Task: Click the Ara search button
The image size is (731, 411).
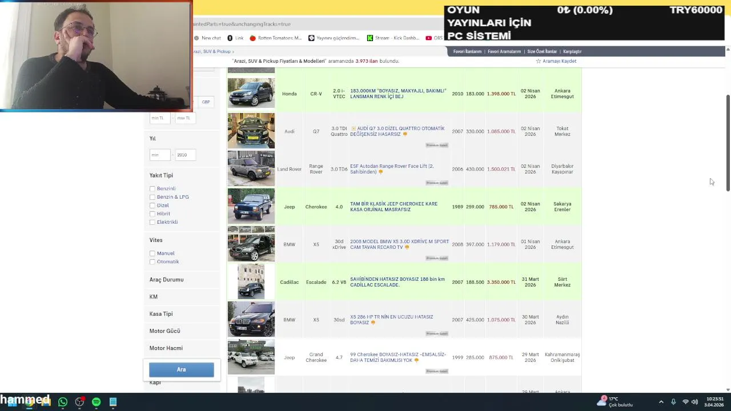Action: (182, 369)
